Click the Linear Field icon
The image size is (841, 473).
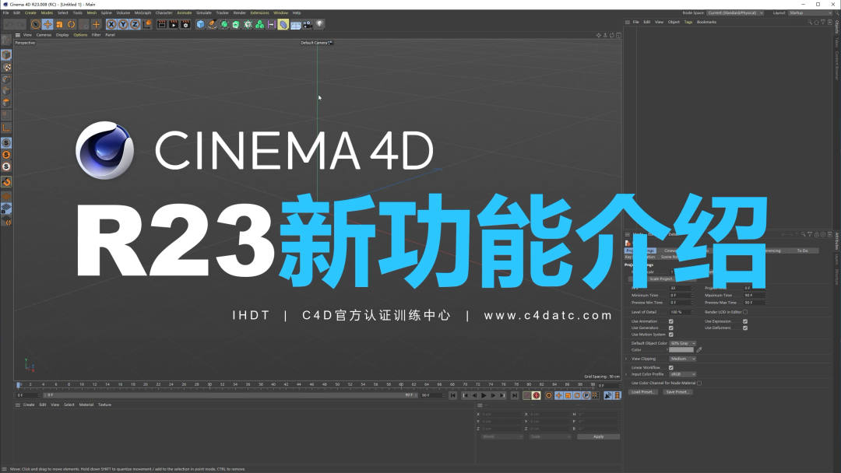pos(272,24)
